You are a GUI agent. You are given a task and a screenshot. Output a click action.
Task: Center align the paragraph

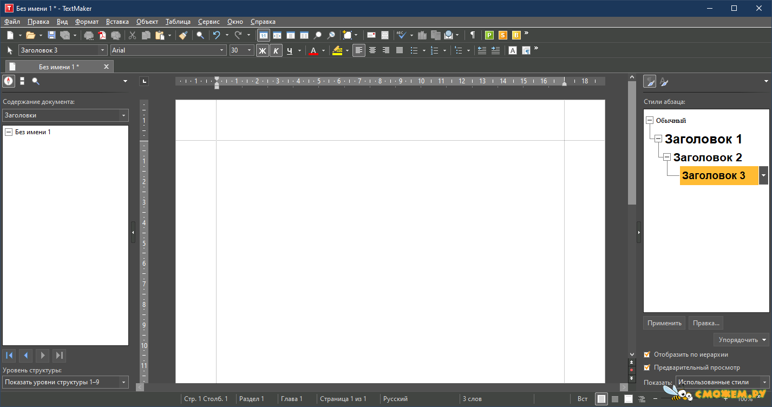(x=372, y=50)
